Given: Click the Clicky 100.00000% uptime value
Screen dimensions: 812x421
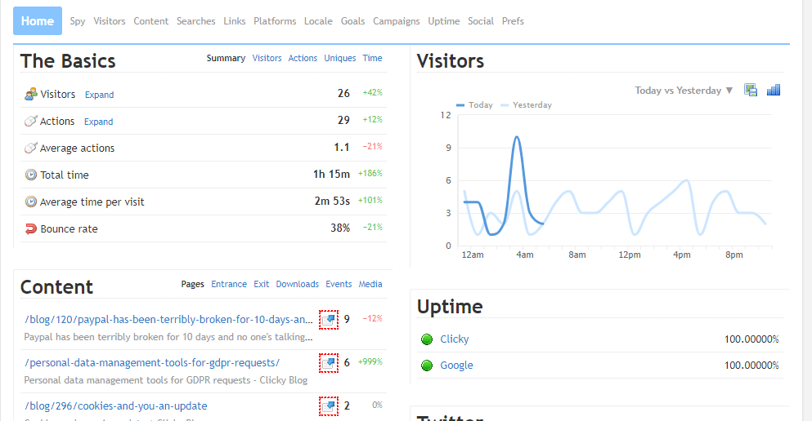Looking at the screenshot, I should click(x=751, y=339).
